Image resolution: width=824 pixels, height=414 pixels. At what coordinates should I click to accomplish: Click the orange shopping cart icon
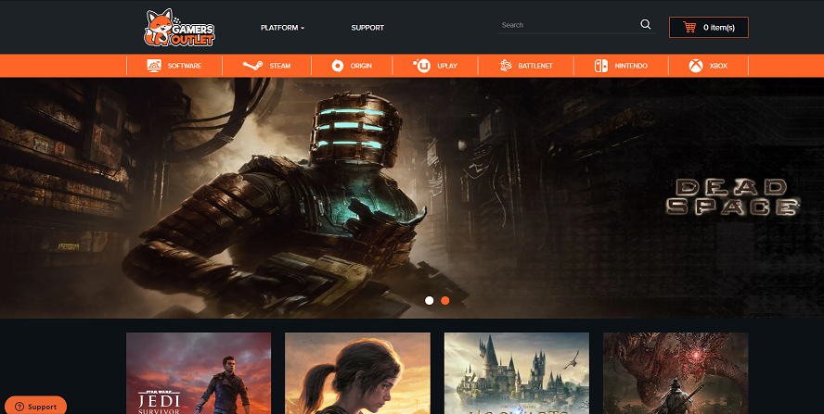pyautogui.click(x=689, y=27)
